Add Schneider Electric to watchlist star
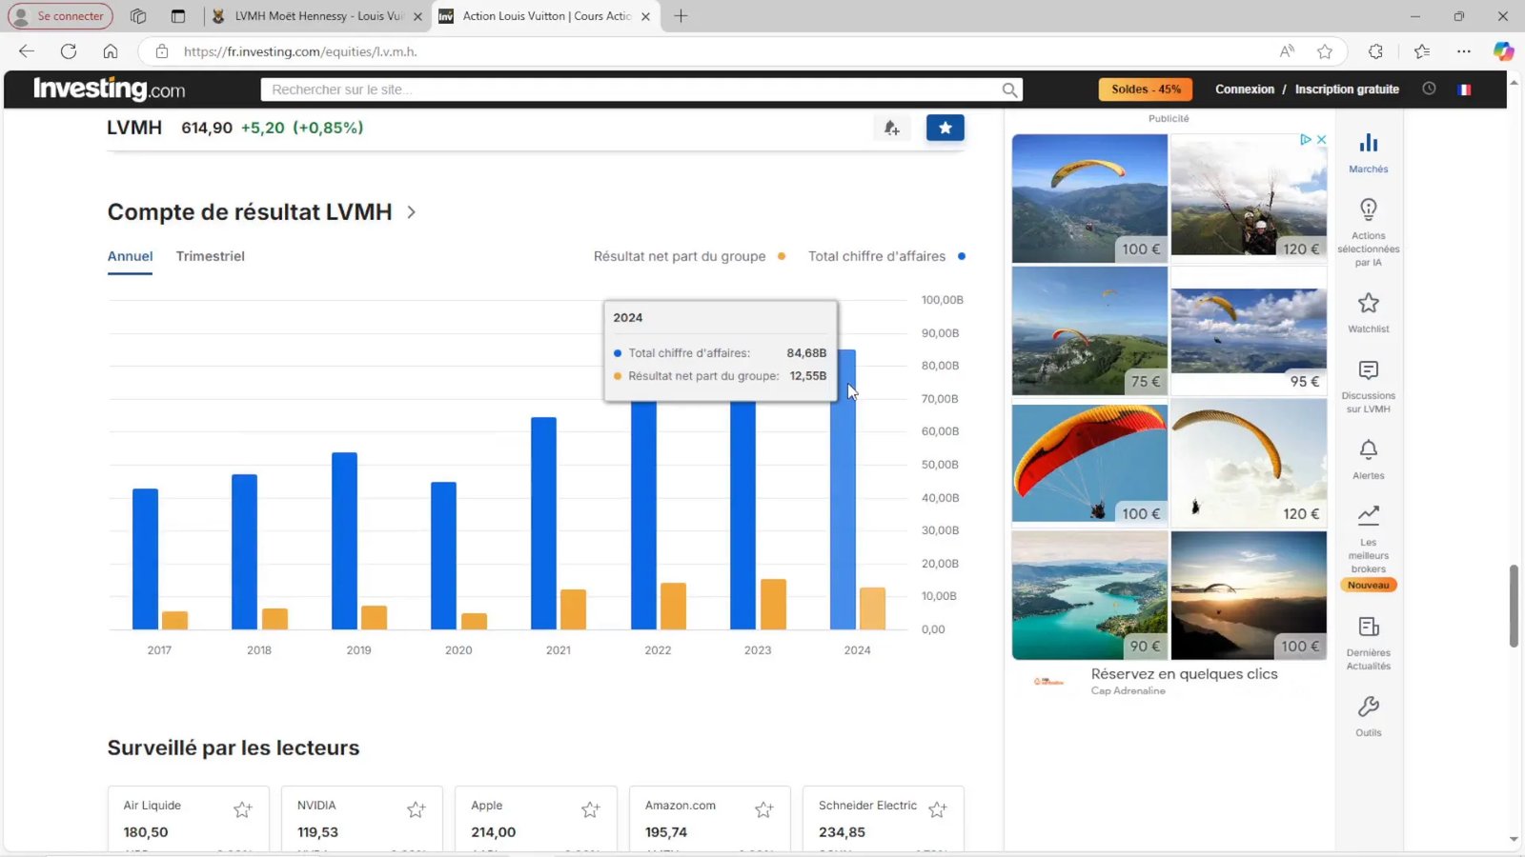 point(938,809)
